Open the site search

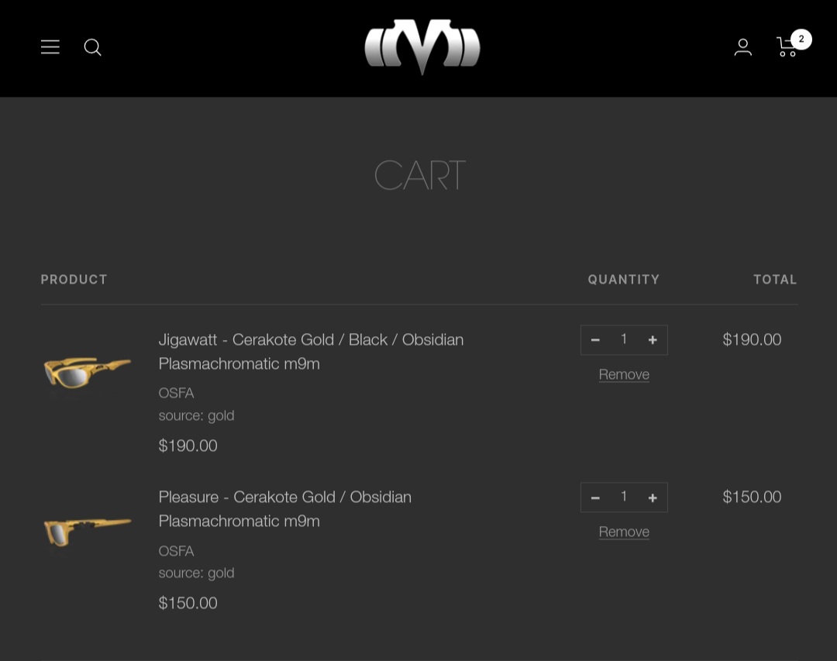pyautogui.click(x=93, y=47)
